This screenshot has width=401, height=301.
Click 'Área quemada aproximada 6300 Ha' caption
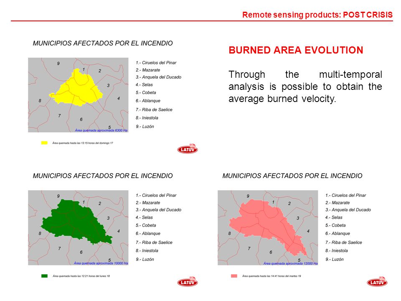click(x=101, y=130)
